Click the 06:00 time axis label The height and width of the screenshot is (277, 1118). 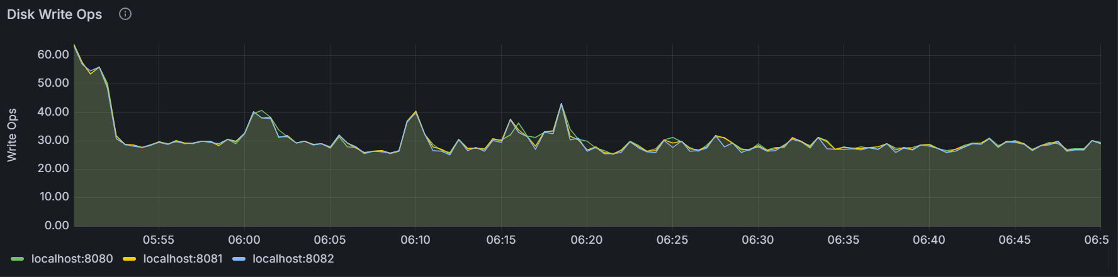pyautogui.click(x=244, y=240)
